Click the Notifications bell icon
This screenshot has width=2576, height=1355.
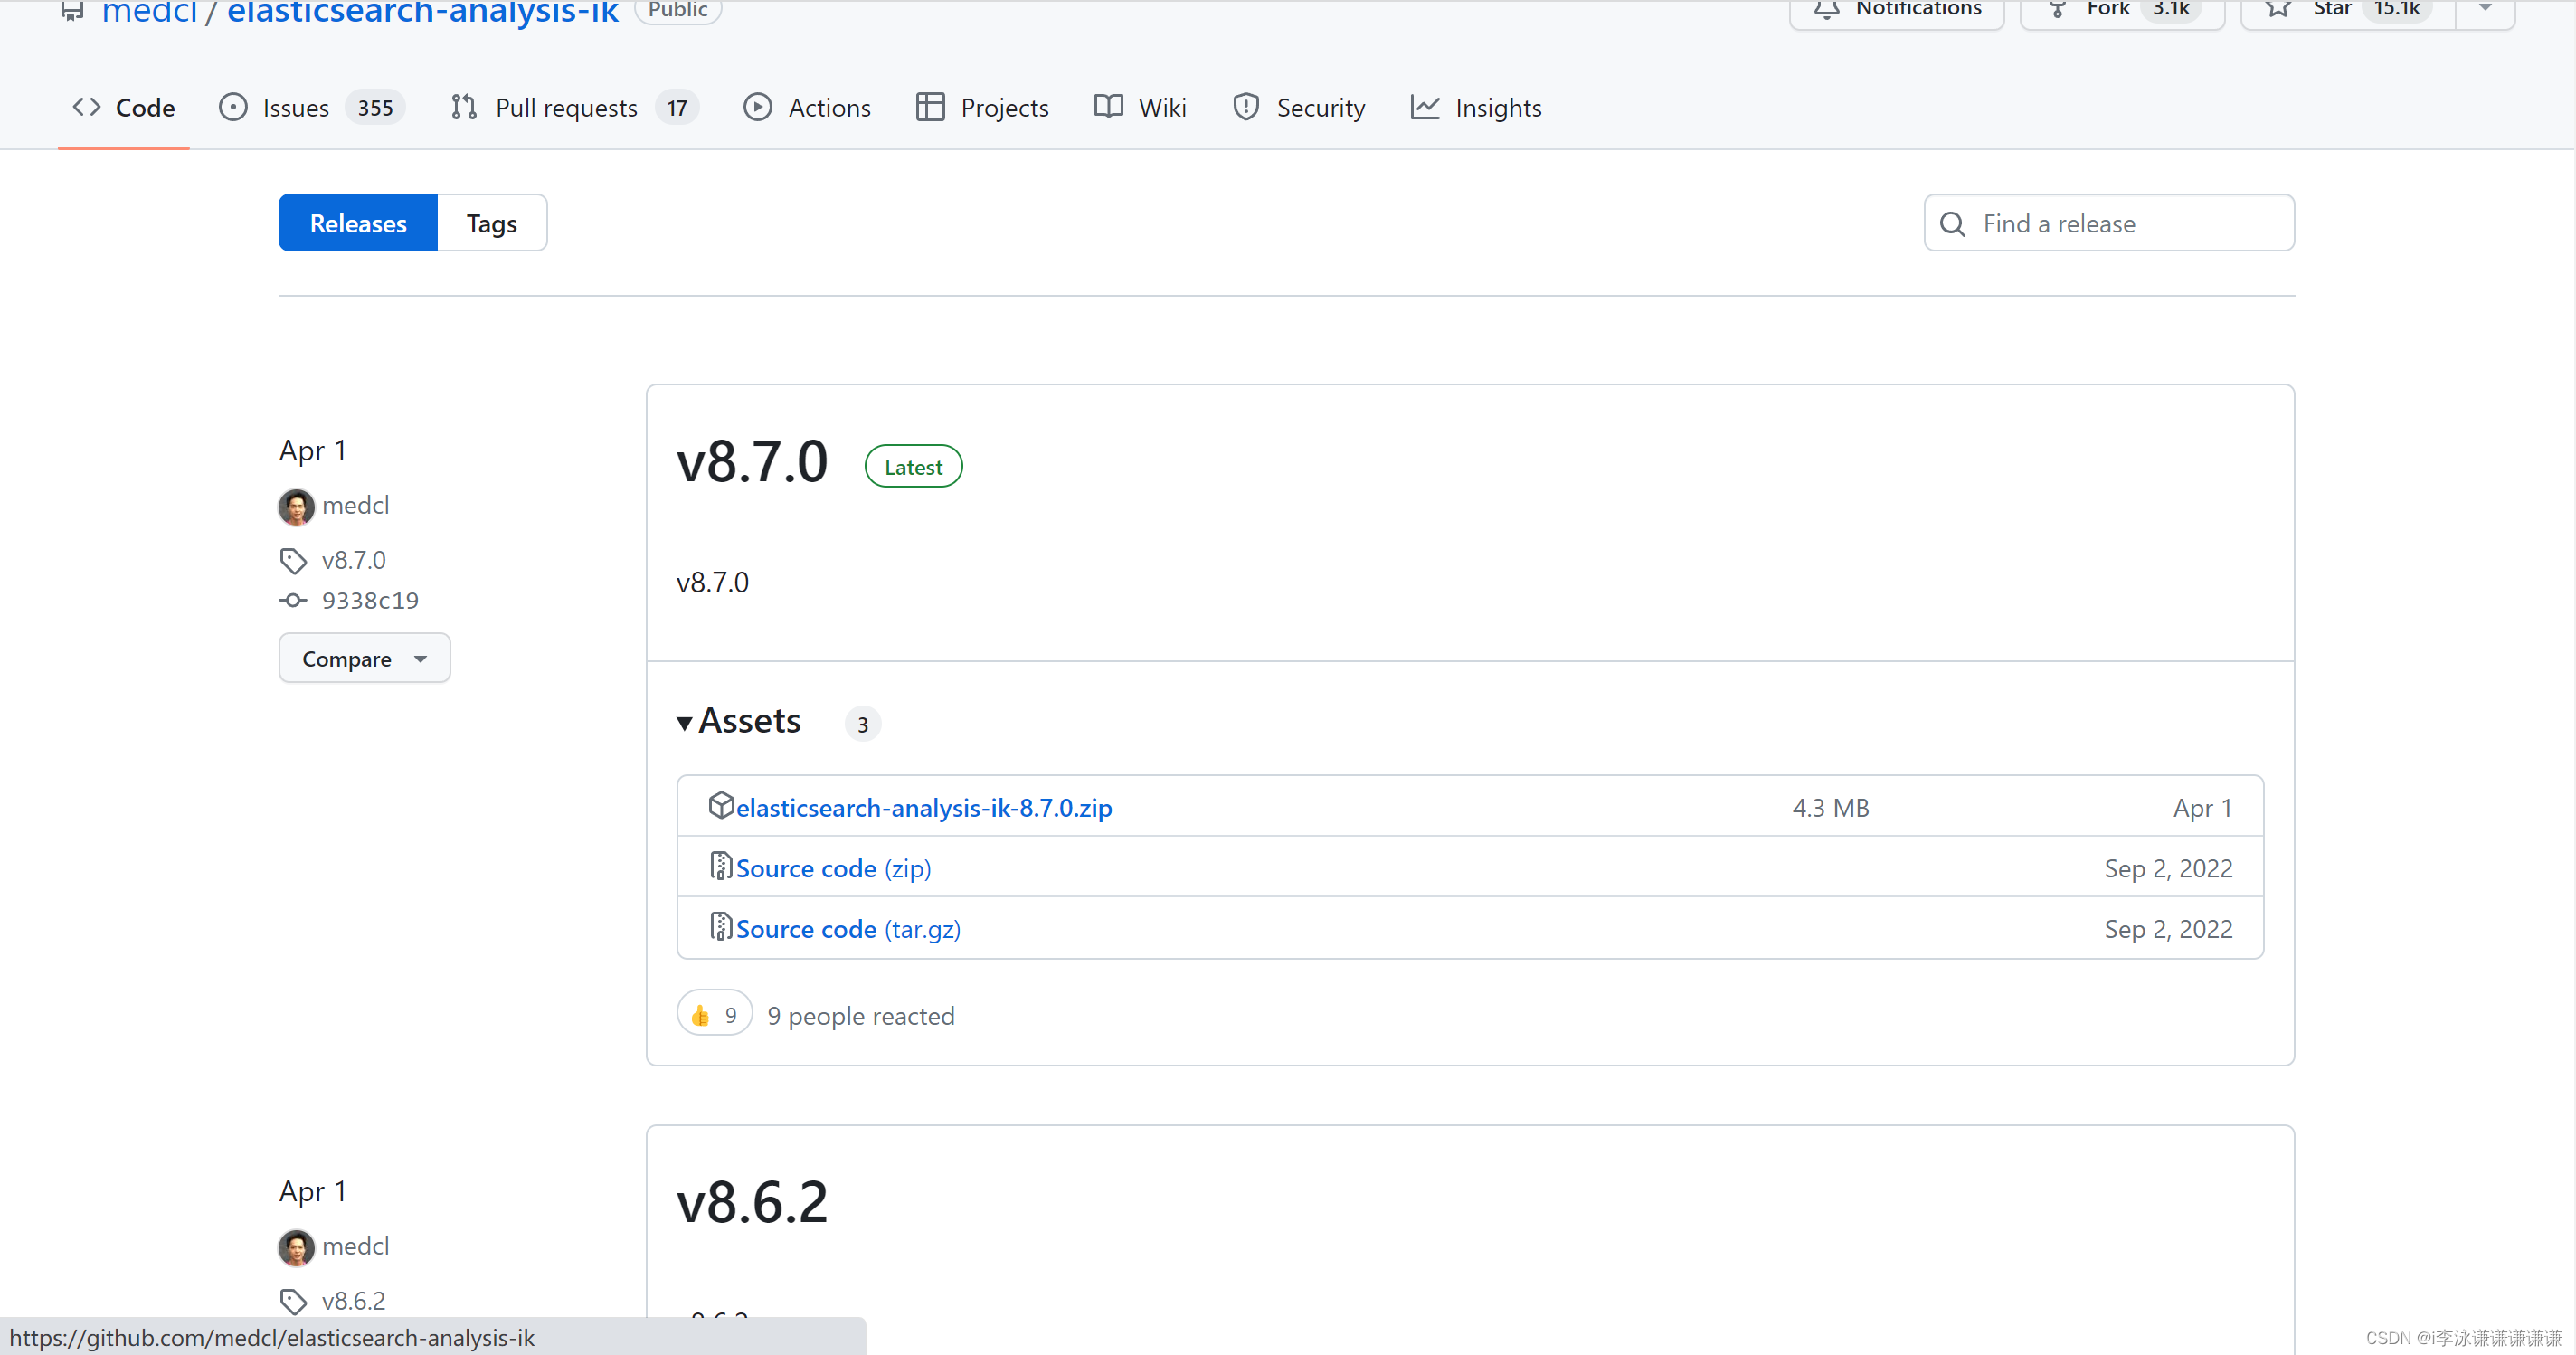click(x=1827, y=11)
